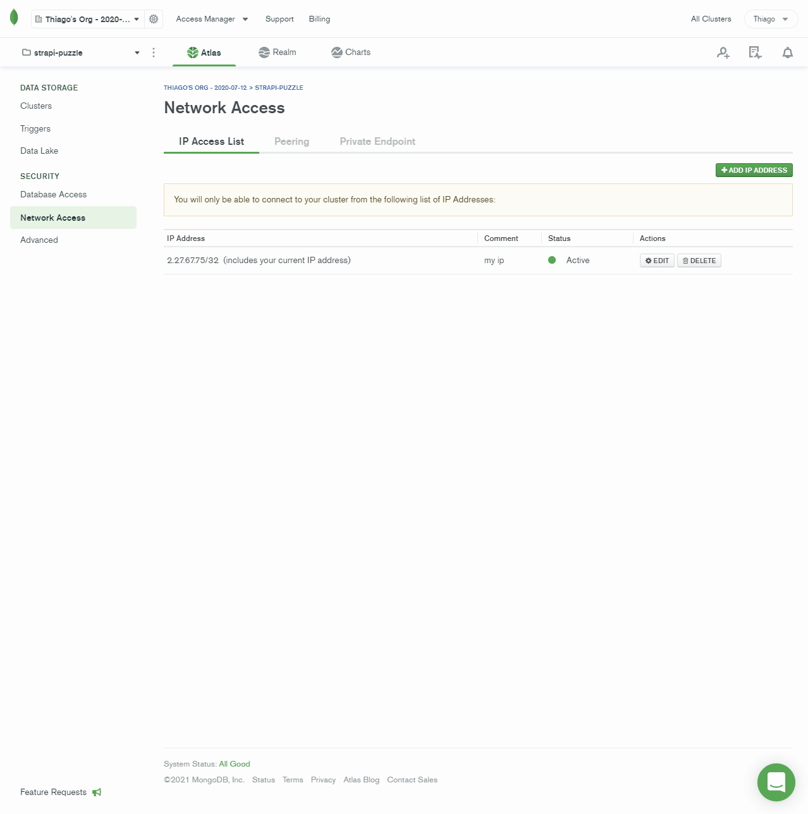Delete the 2.27.67.75/32 IP entry
Screen dimensions: 808x814
[x=699, y=261]
